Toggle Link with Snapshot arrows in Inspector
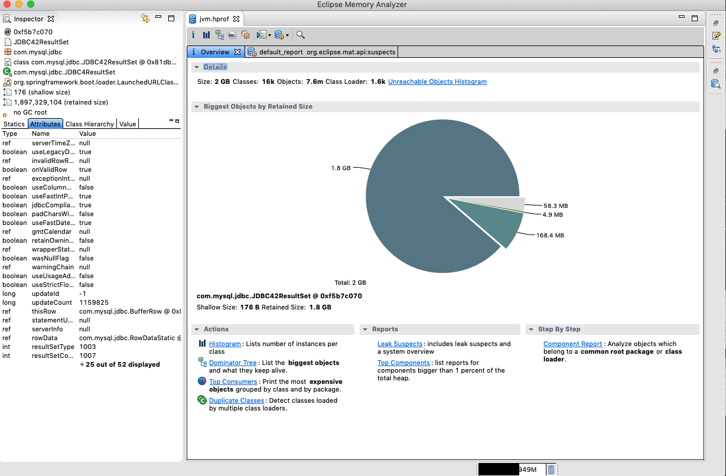Screen dimensions: 726x476 (x=145, y=19)
